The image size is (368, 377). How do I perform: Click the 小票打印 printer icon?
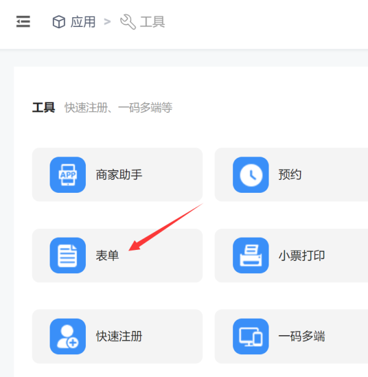[x=251, y=255]
